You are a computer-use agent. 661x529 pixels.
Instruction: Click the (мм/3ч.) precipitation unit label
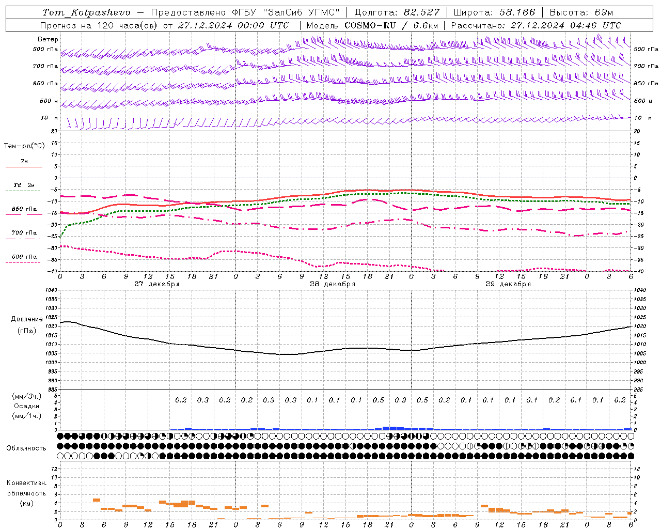point(27,396)
